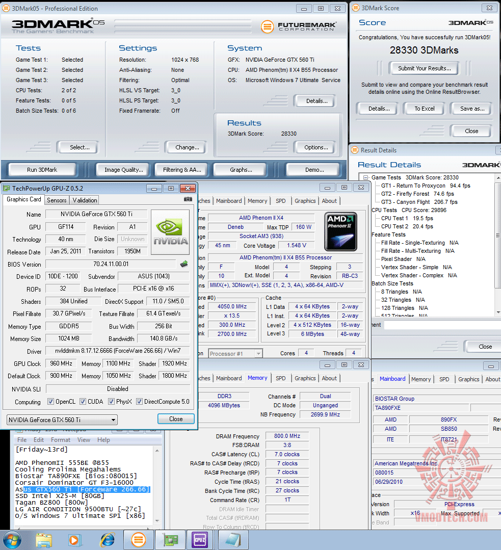Click the Notepad vertical scrollbar
The image size is (501, 550).
click(x=157, y=485)
